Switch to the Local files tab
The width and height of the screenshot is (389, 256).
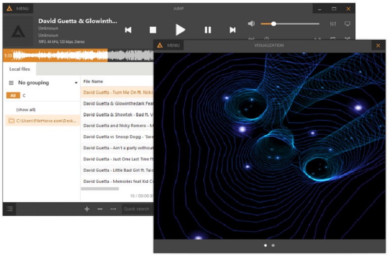pos(19,69)
